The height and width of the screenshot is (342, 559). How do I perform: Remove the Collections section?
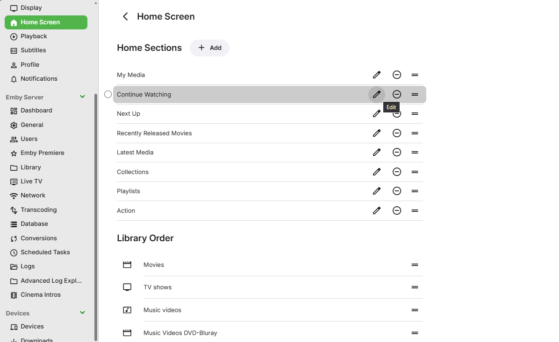click(397, 172)
